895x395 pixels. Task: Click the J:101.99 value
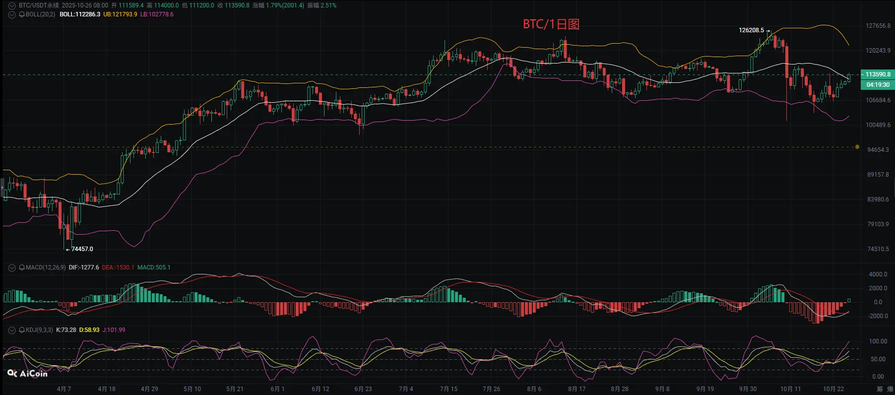coord(114,330)
